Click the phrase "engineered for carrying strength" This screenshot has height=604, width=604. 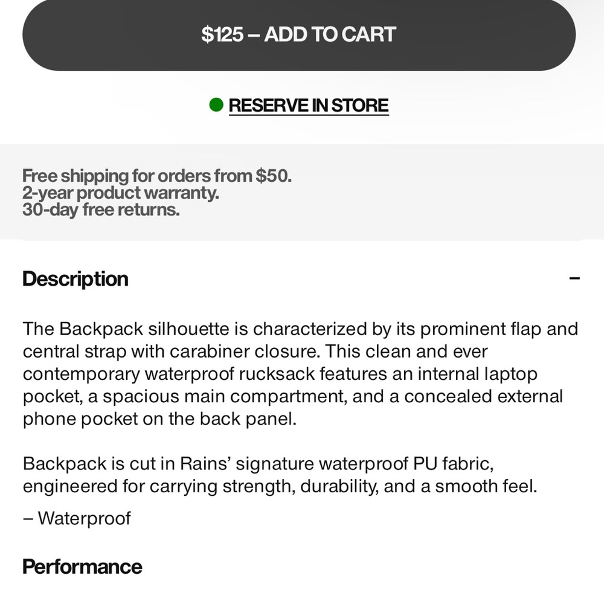pos(159,486)
